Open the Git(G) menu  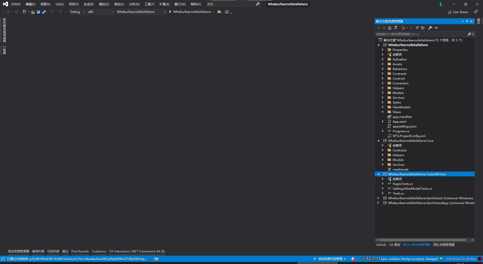60,4
